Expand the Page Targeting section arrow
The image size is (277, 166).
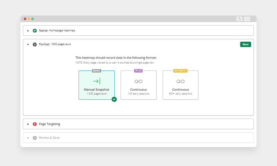pyautogui.click(x=28, y=124)
